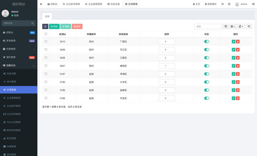Image resolution: width=257 pixels, height=156 pixels.
Task: Open the 全部 tab
Action: tap(47, 16)
